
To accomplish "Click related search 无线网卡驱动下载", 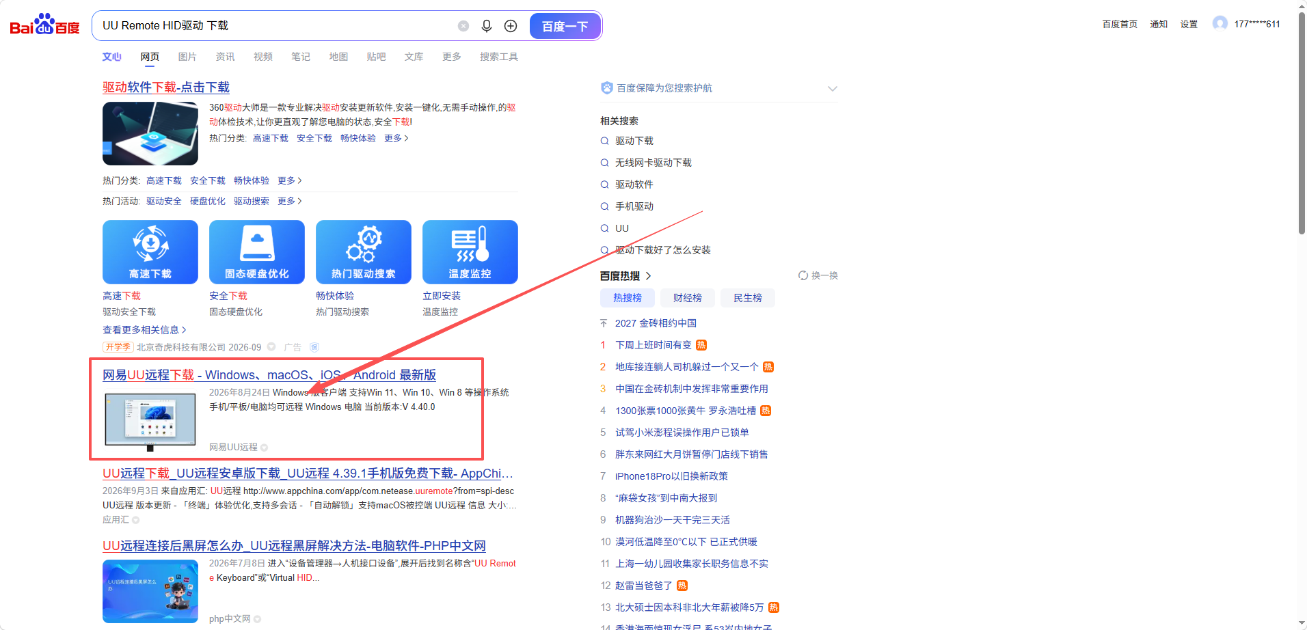I will click(x=653, y=163).
